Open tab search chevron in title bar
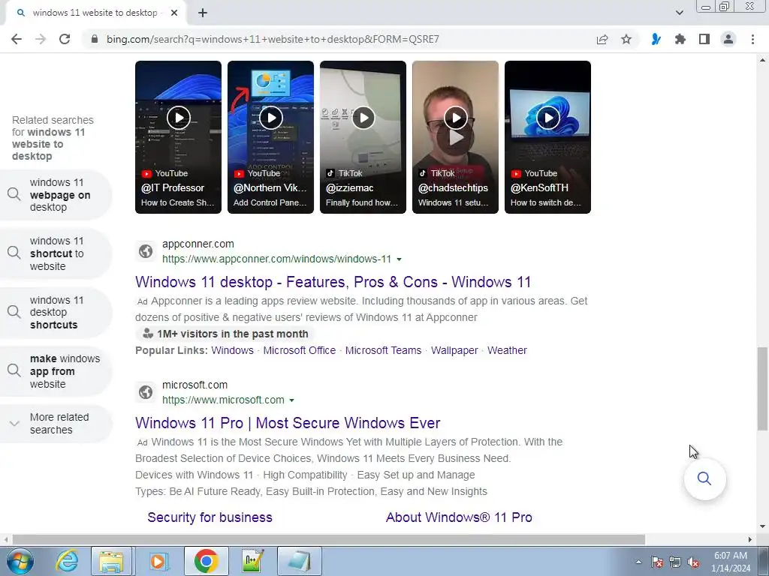This screenshot has width=769, height=576. coord(679,13)
